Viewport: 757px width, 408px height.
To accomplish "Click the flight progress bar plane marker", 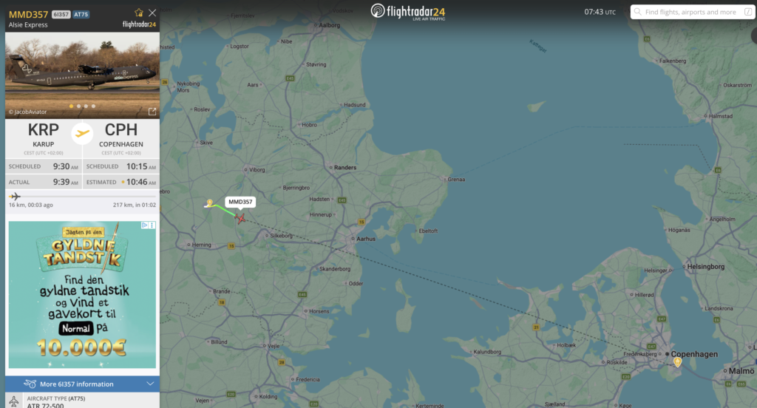I will [x=15, y=197].
